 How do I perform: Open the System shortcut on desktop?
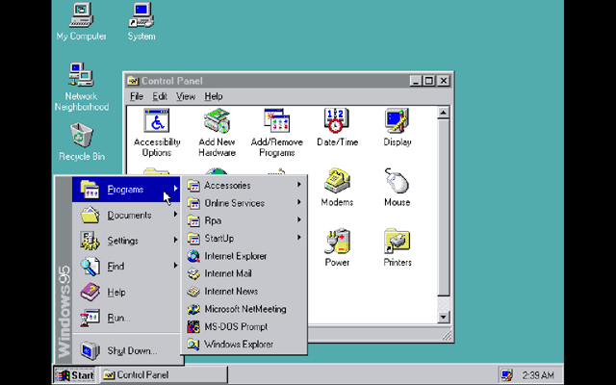[141, 21]
